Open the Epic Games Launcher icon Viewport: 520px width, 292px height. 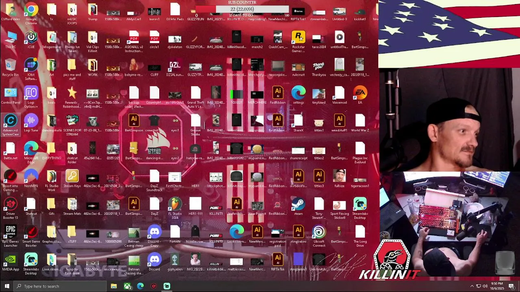[11, 236]
